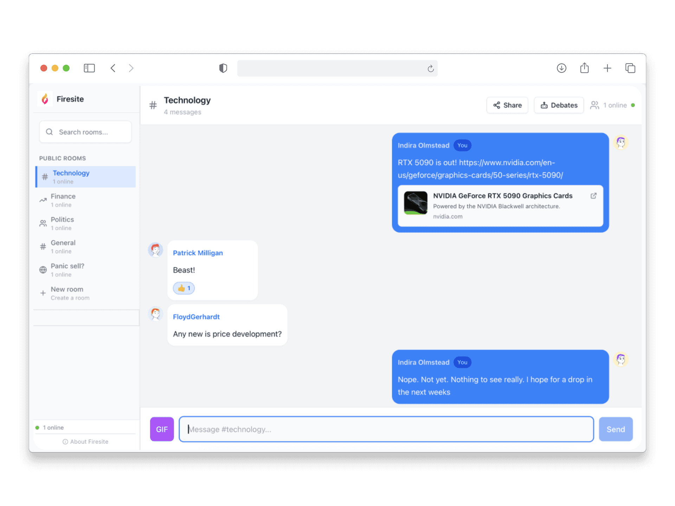This screenshot has width=675, height=506.
Task: Click the Share button
Action: tap(507, 105)
